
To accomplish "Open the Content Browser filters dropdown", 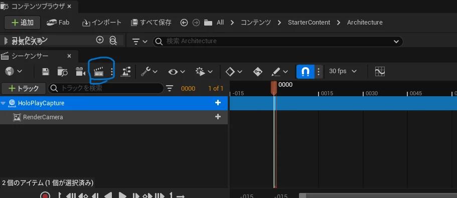I will click(x=139, y=41).
